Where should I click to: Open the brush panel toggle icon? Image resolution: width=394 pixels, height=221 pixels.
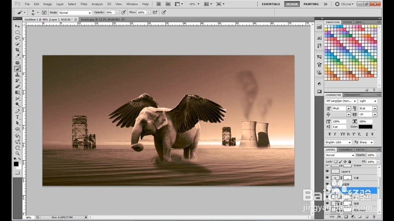[44, 12]
